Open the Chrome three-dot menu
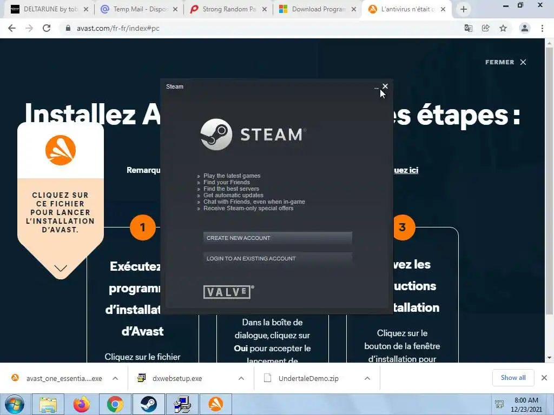 pyautogui.click(x=542, y=28)
